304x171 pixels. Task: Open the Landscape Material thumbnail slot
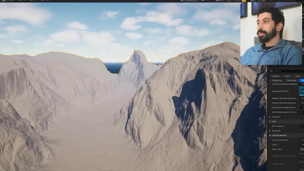click(302, 91)
